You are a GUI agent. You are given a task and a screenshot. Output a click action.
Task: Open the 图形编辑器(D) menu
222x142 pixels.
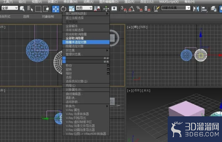(109, 2)
